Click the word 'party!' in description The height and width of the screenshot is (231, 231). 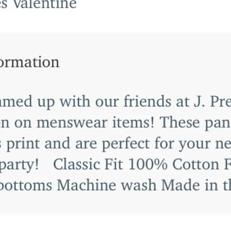pos(19,165)
